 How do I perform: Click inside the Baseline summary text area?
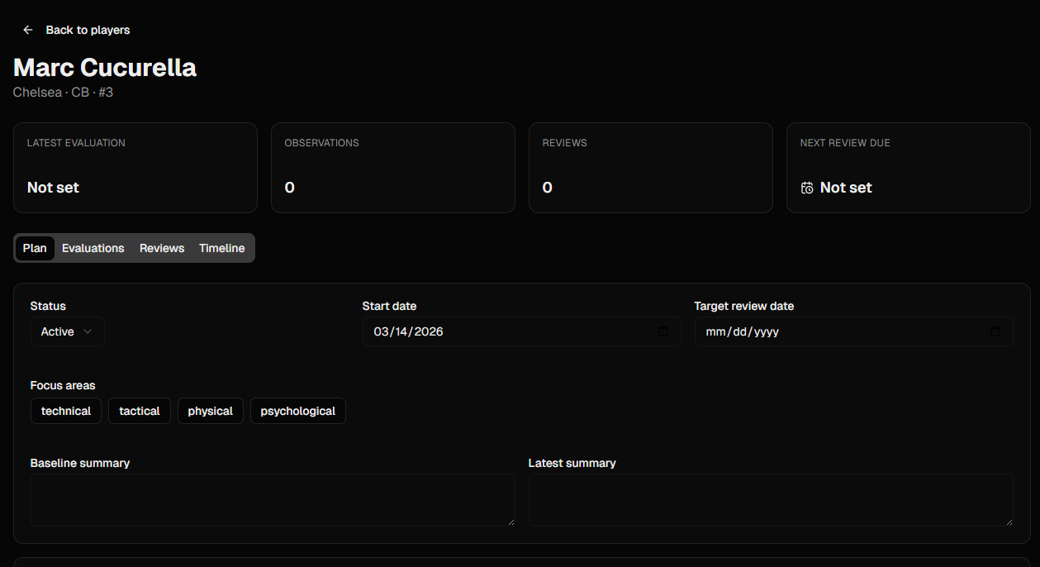(x=272, y=499)
